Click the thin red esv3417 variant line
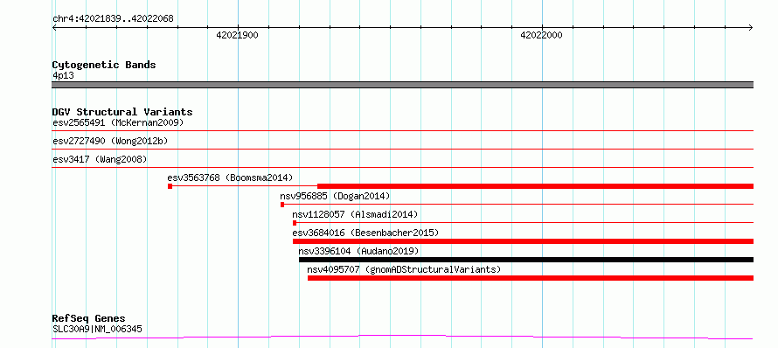This screenshot has width=778, height=348. click(x=402, y=168)
